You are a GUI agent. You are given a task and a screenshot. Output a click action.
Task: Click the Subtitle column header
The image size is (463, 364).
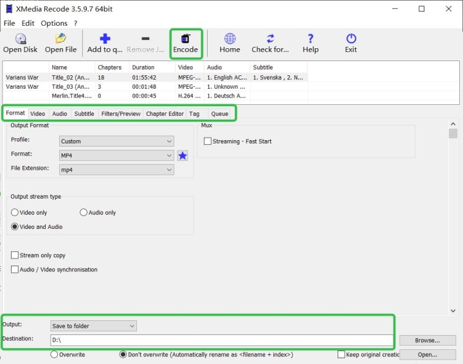[x=278, y=68]
